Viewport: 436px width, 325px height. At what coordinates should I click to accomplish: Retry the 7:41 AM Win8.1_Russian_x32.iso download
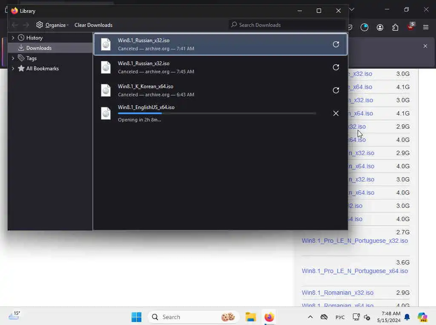pos(336,44)
